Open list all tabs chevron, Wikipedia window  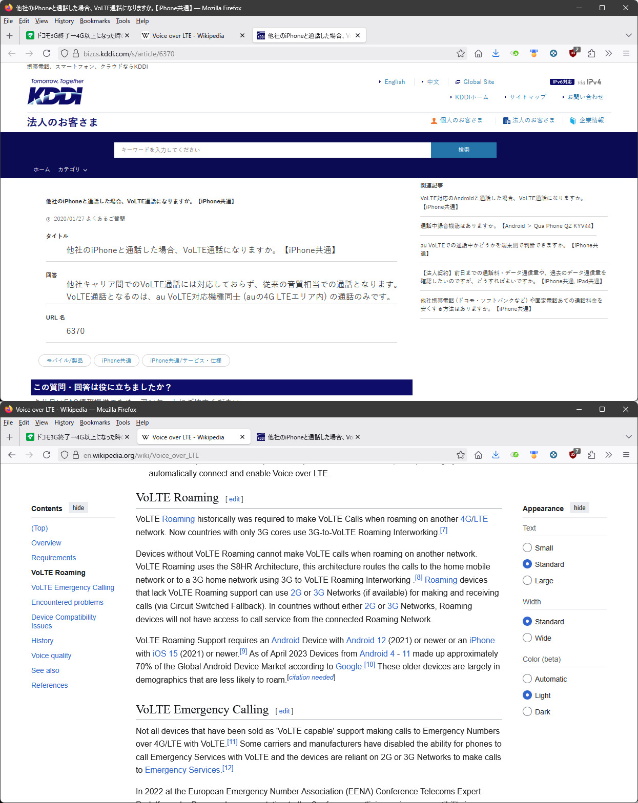pos(628,437)
